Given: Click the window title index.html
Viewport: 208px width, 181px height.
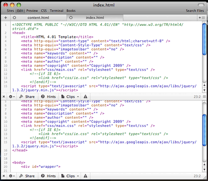Looking at the screenshot, I should [x=104, y=5].
